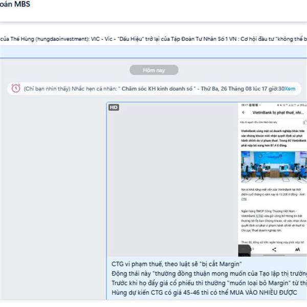This screenshot has height=307, width=307.
Task: Click the article title 'VietinBank bị phạt thuế'
Action: pos(278,113)
